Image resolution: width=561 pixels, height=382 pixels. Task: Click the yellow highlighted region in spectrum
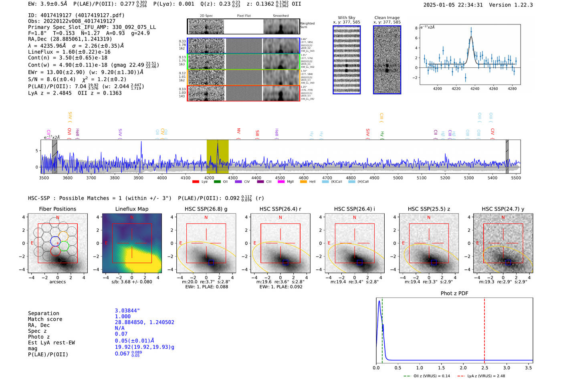(218, 157)
